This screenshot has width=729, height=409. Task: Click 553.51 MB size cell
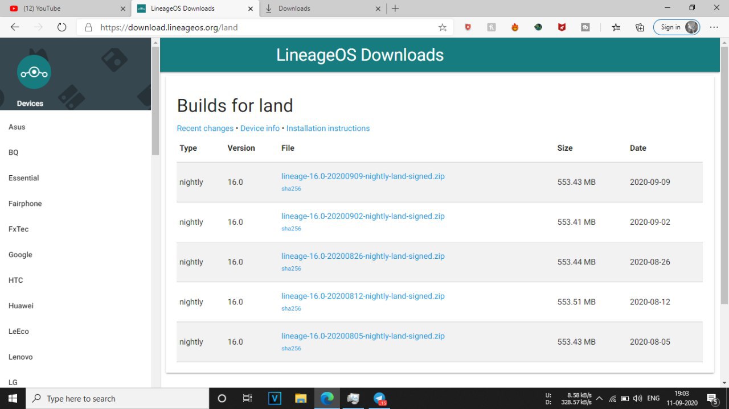(x=576, y=302)
